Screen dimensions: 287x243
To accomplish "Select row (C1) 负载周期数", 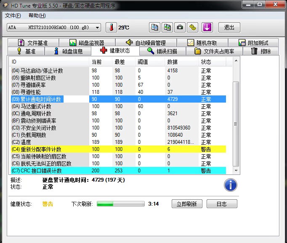I will pos(118,135).
